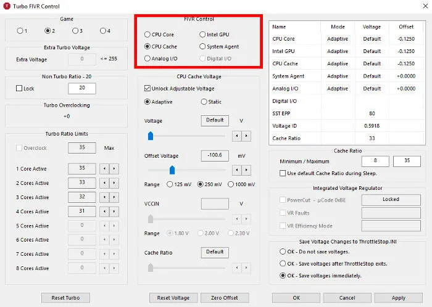Select Game profile 4 radio button
The width and height of the screenshot is (432, 307).
tap(103, 31)
